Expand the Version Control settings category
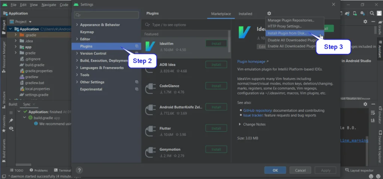The height and width of the screenshot is (179, 383). click(77, 53)
